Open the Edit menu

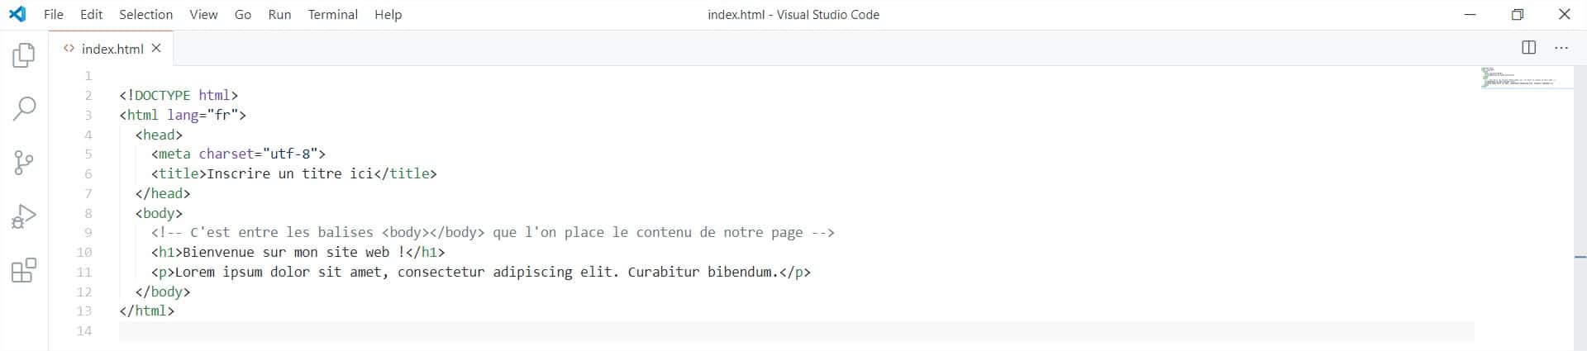91,14
